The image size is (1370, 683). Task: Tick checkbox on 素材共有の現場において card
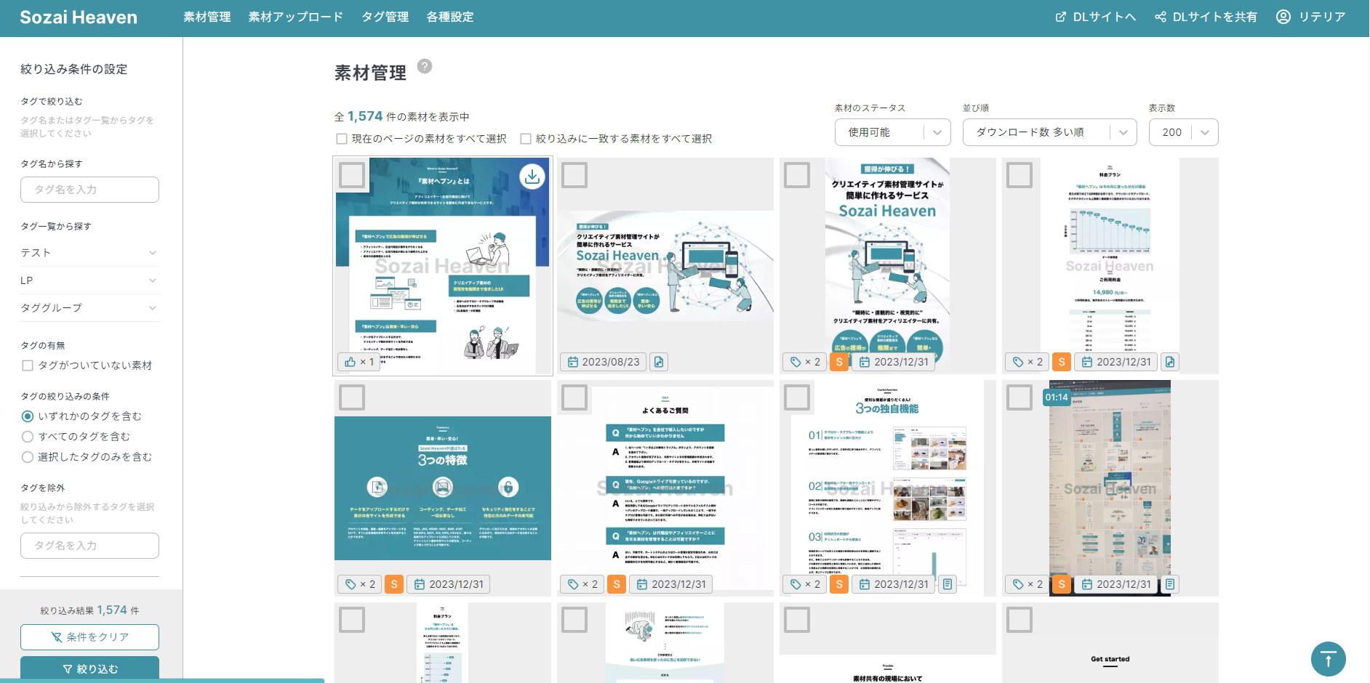(x=797, y=620)
